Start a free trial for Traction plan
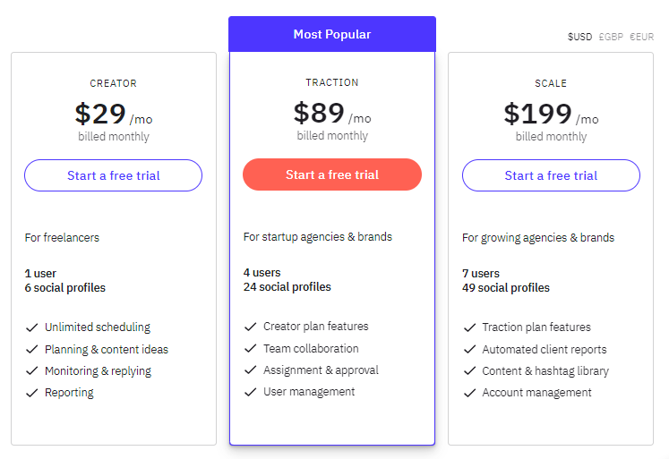669x459 pixels. coord(332,174)
